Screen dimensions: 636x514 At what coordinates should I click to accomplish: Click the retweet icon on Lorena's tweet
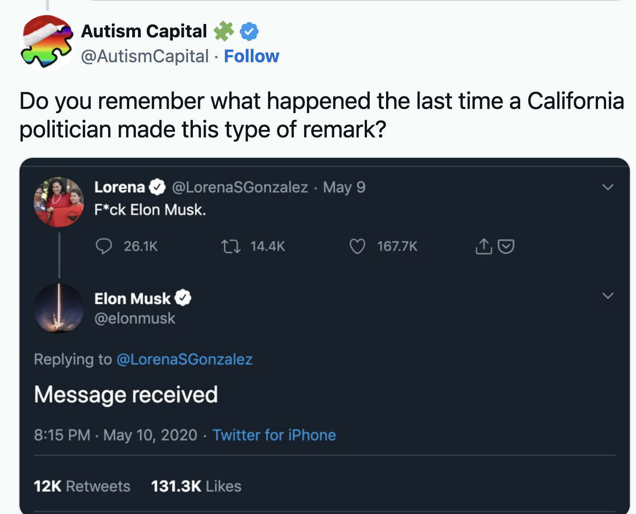(x=231, y=246)
